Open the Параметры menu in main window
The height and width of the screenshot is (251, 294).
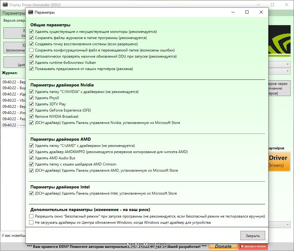(x=14, y=13)
